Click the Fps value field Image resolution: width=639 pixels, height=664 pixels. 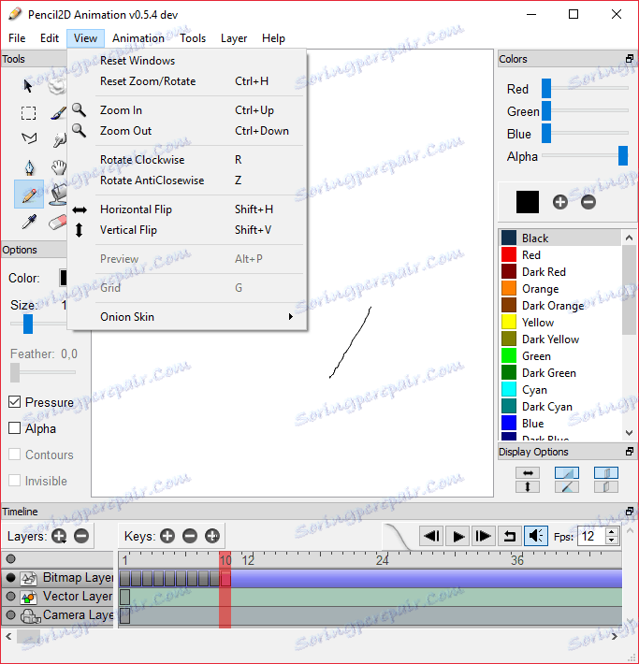click(592, 536)
